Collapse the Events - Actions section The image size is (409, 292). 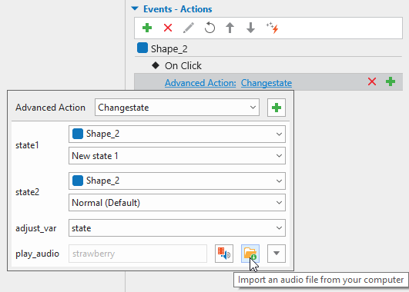pos(135,8)
